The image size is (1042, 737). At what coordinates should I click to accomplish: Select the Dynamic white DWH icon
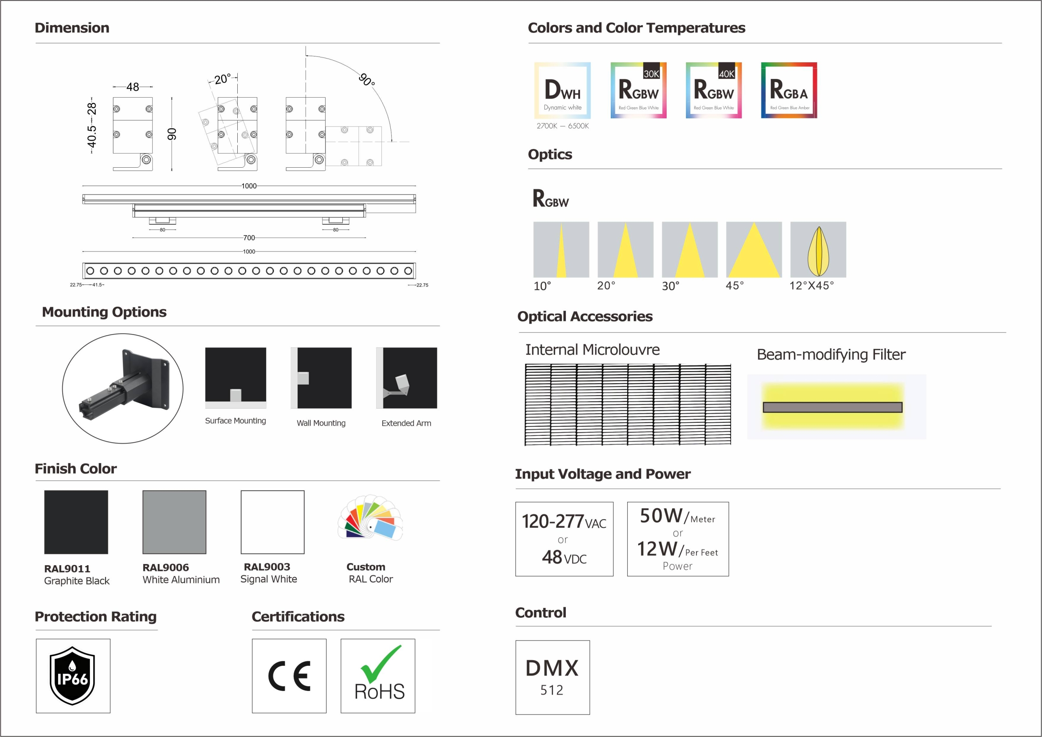pyautogui.click(x=562, y=90)
